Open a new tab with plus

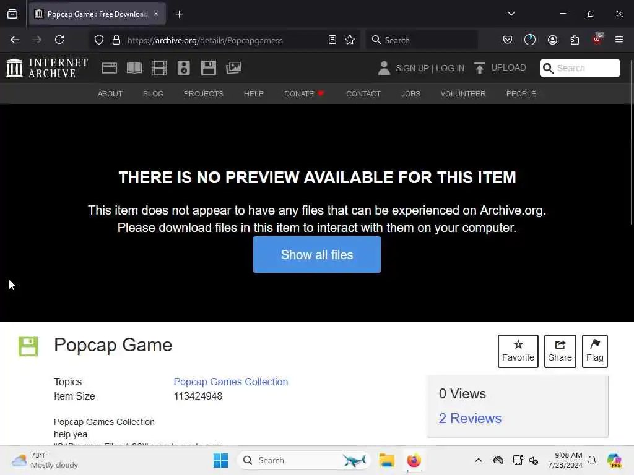(x=179, y=14)
